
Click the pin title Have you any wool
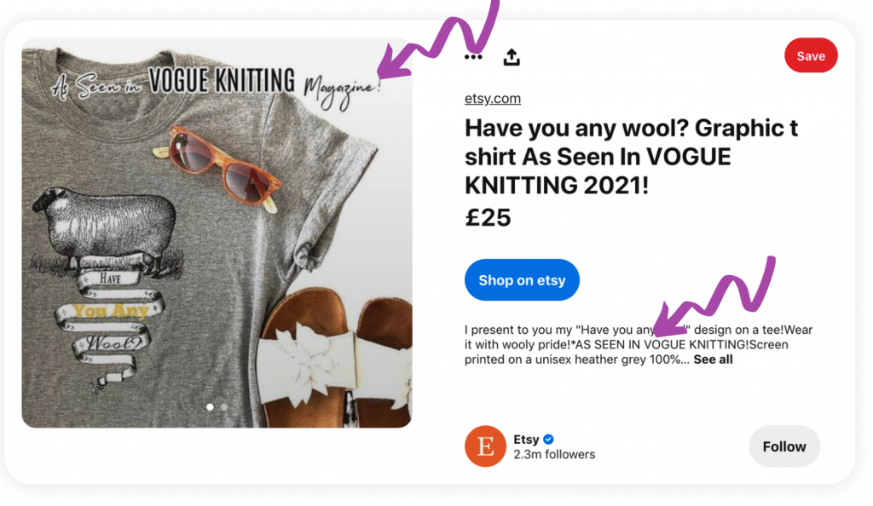point(631,157)
